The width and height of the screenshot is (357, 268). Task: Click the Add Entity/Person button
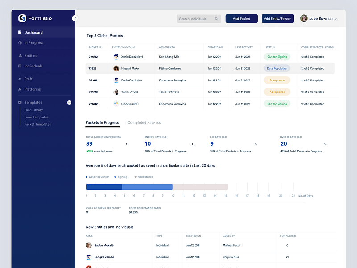pyautogui.click(x=278, y=18)
